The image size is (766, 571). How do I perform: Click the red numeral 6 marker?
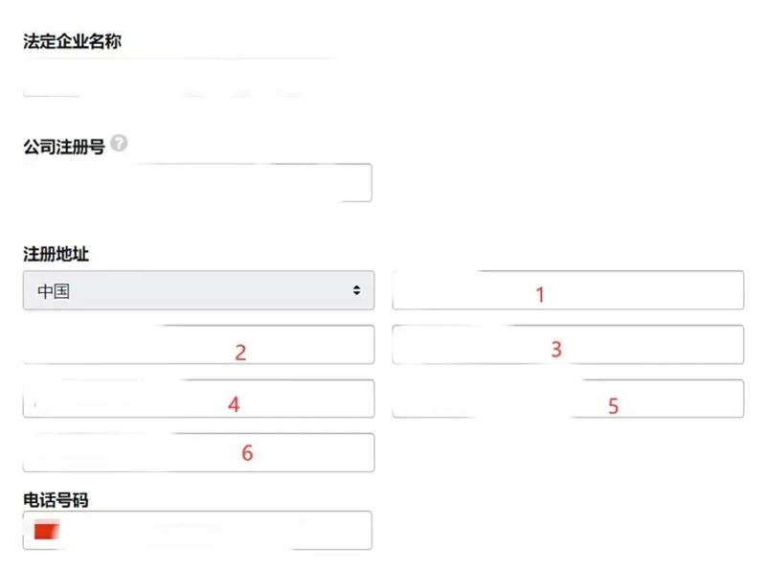(x=247, y=452)
